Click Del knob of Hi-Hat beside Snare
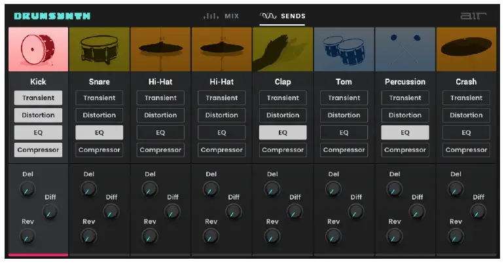 150,189
